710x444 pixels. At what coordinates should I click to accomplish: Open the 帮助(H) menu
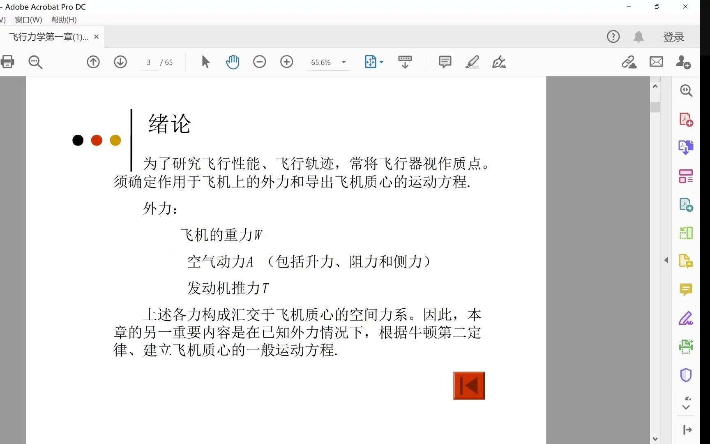[x=64, y=20]
